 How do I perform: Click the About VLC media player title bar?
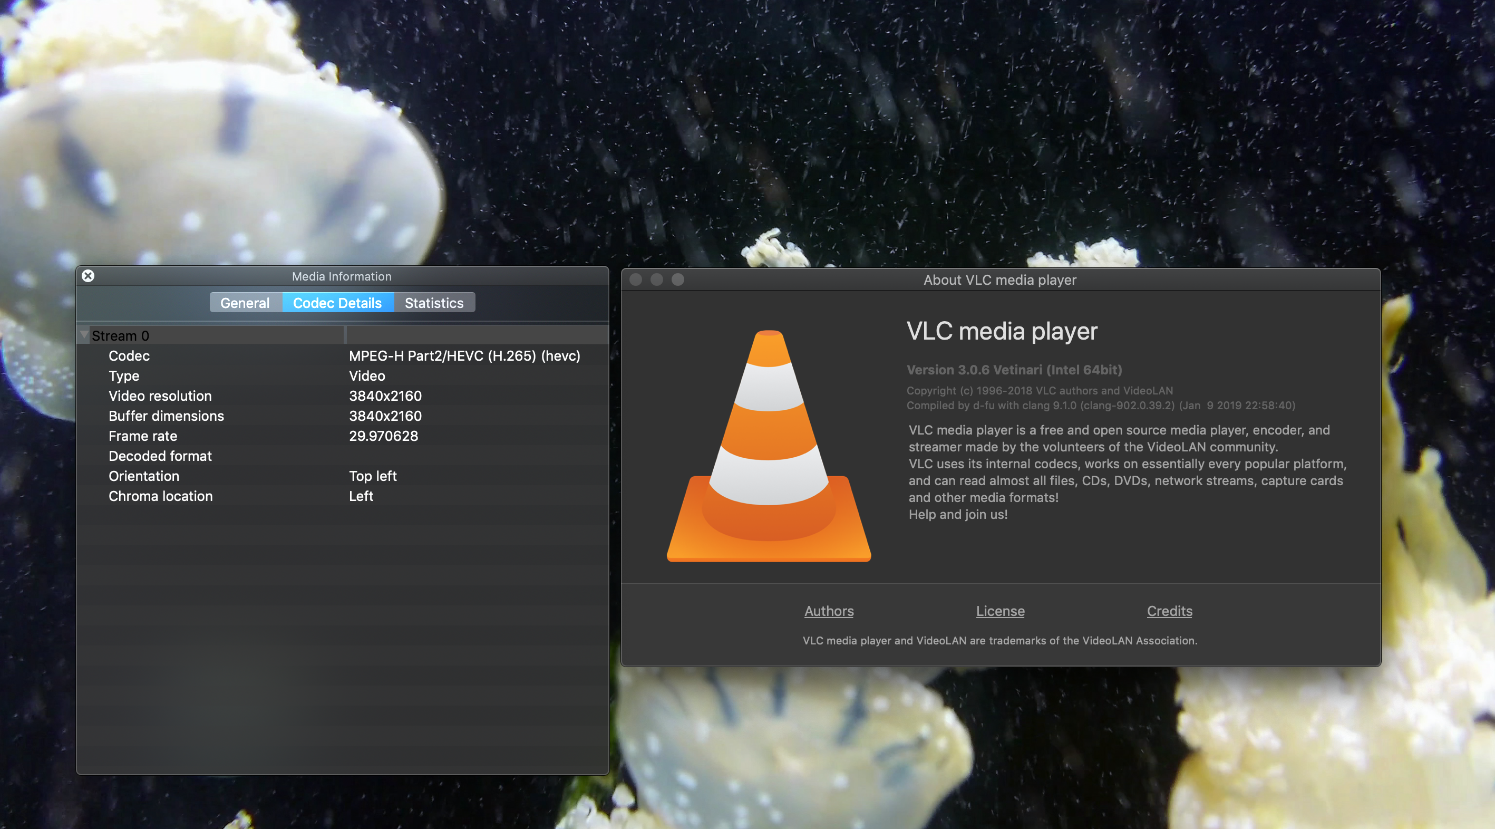point(999,280)
